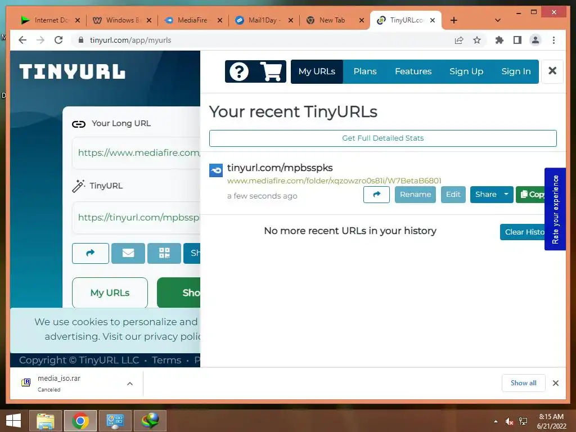The width and height of the screenshot is (576, 432).
Task: Open the shopping cart icon
Action: pyautogui.click(x=271, y=71)
